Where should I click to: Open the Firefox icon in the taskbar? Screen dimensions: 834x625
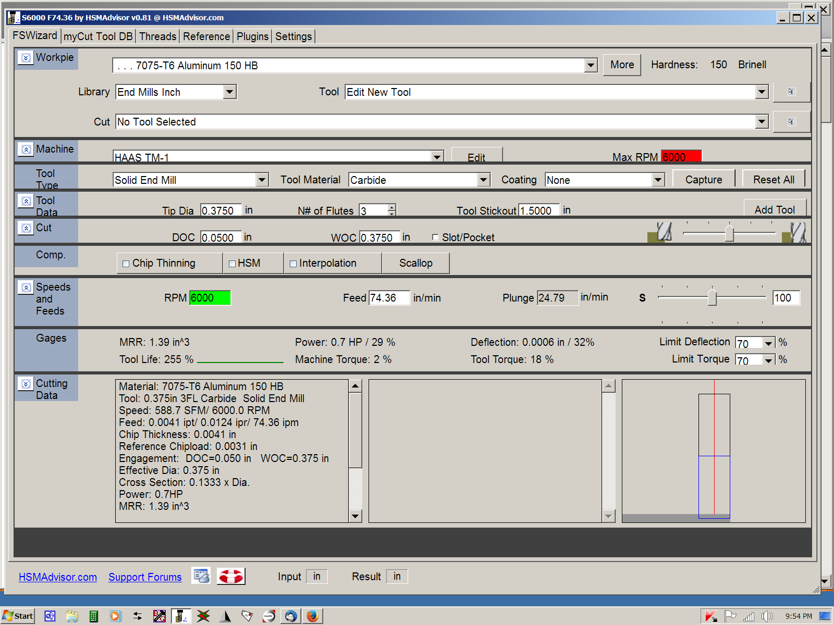tap(312, 616)
